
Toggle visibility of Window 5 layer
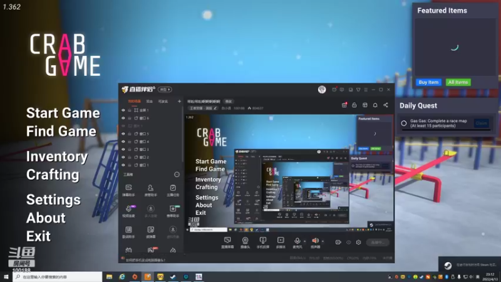coord(123,133)
